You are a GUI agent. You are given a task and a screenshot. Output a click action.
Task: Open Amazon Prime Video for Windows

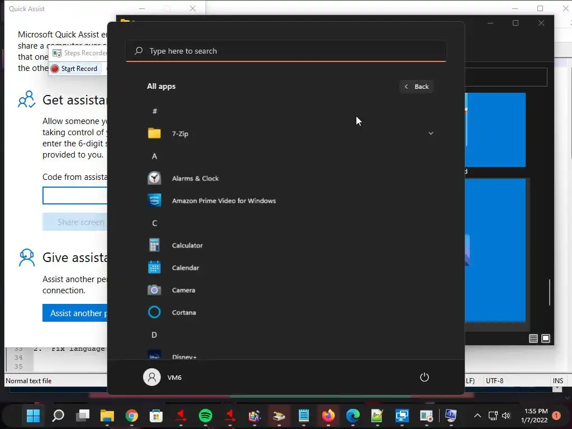click(290, 201)
